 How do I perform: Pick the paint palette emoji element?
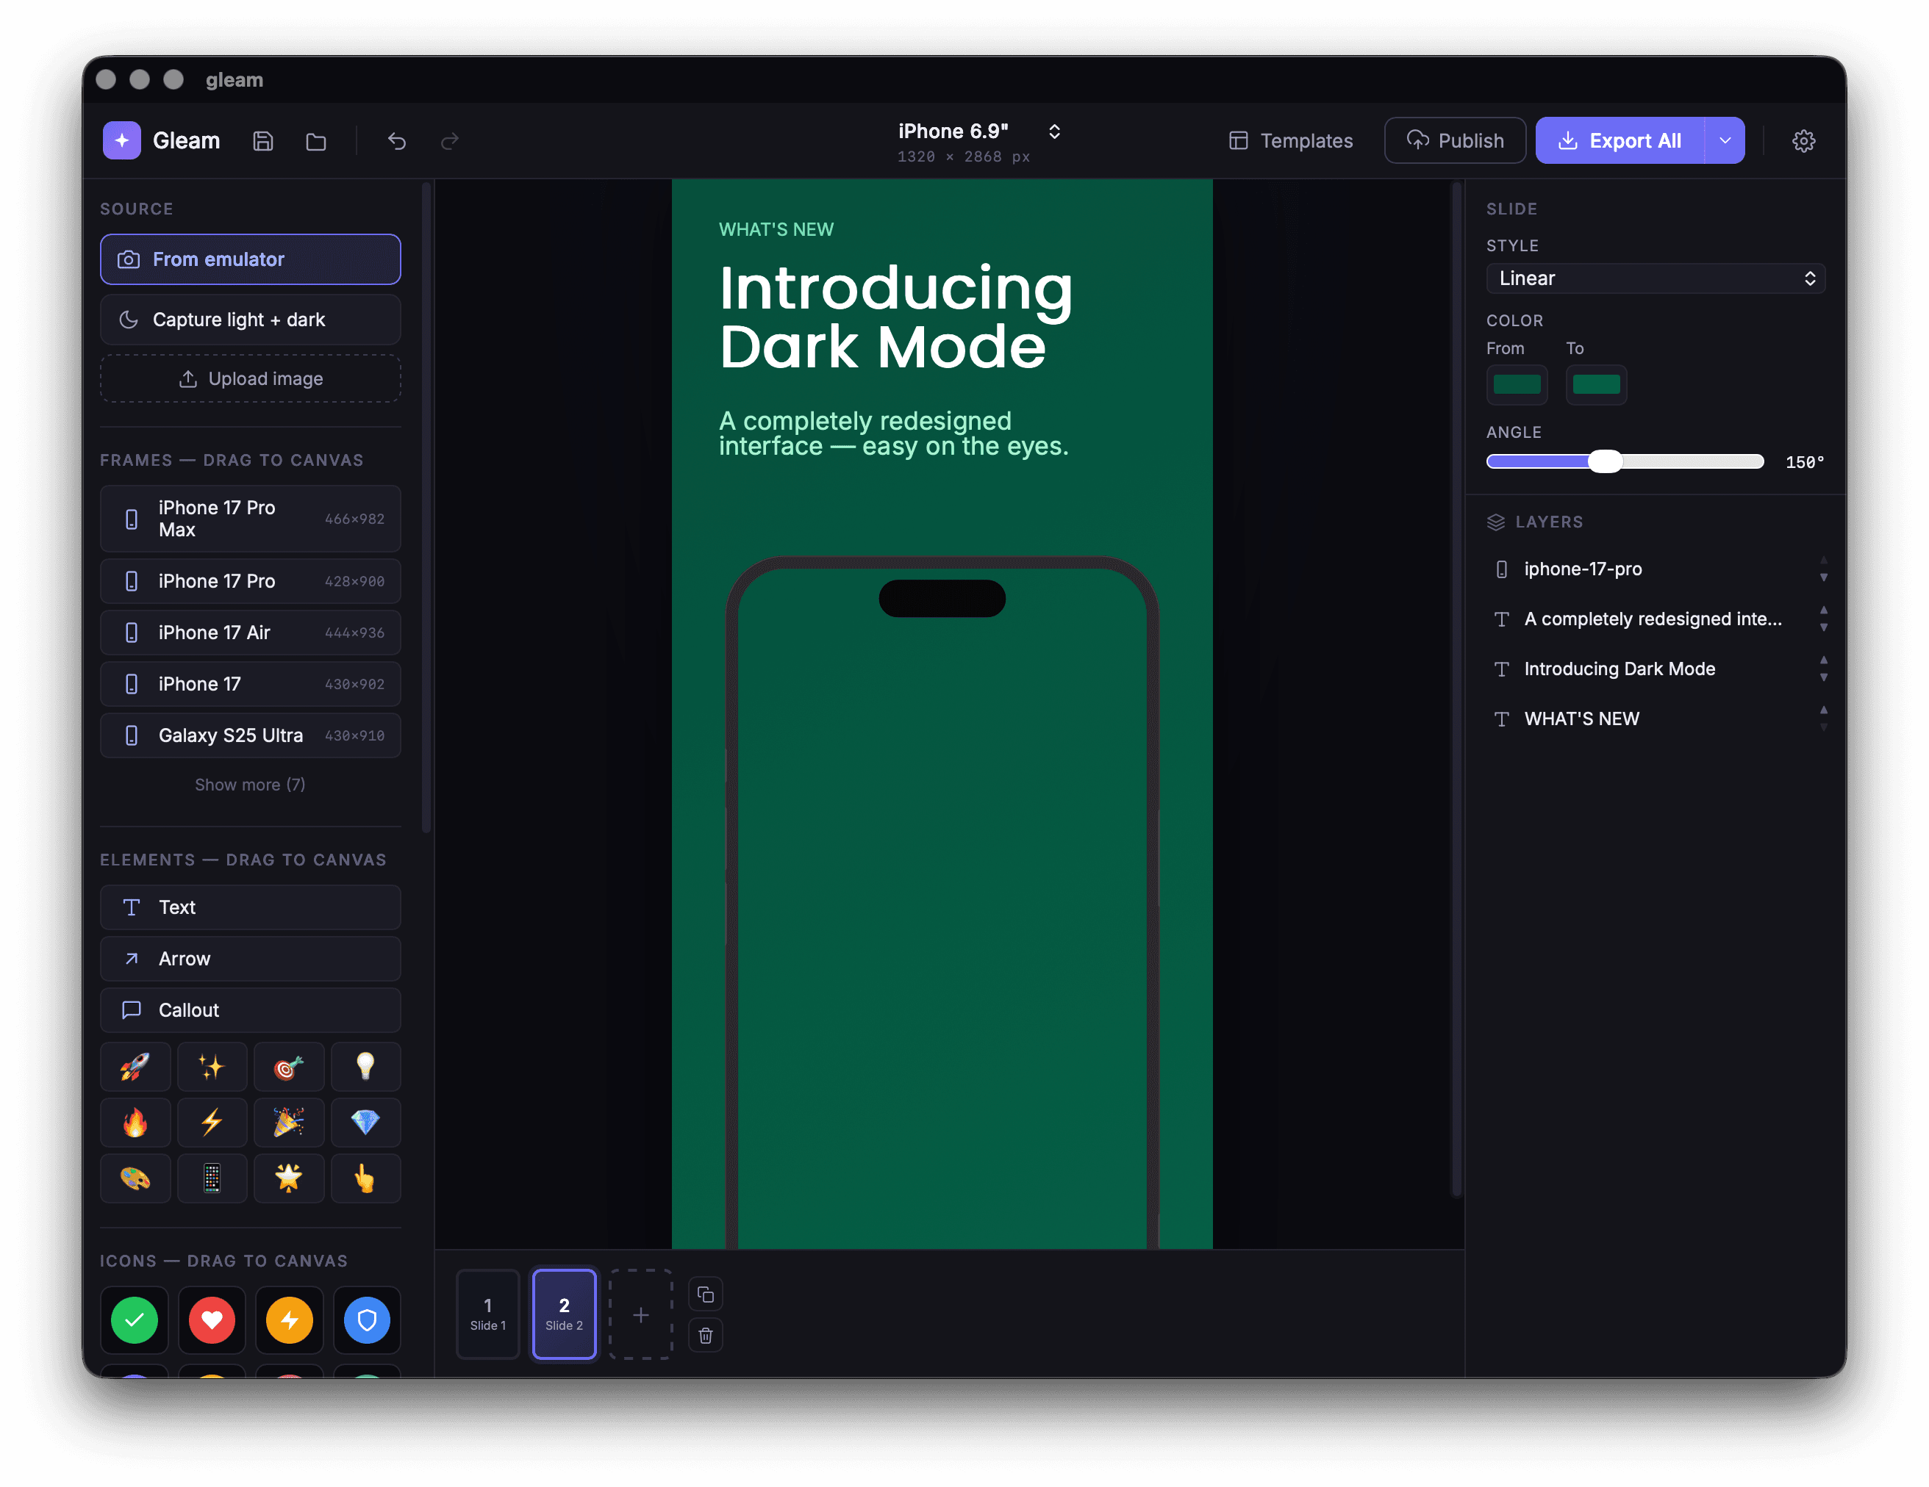coord(135,1177)
